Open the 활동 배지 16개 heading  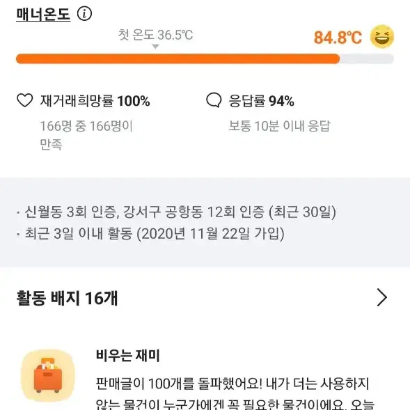(67, 297)
